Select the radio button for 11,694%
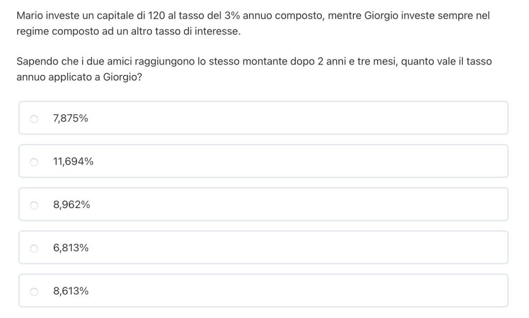 coord(34,162)
